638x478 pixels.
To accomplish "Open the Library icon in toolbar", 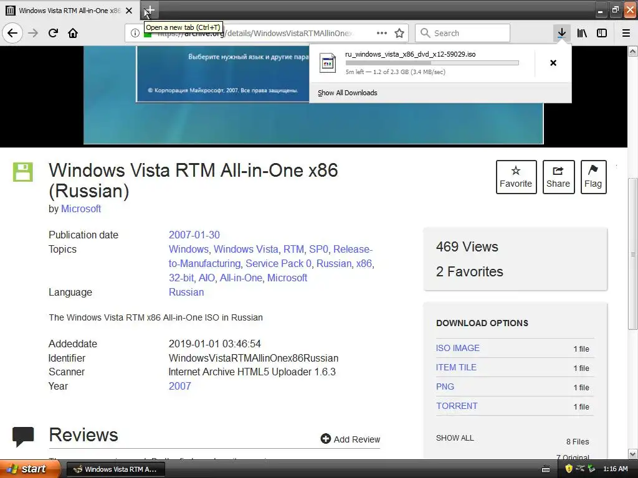I will pyautogui.click(x=582, y=33).
